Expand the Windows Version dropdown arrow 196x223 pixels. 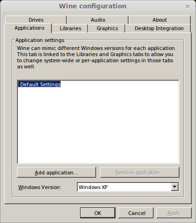pos(174,187)
